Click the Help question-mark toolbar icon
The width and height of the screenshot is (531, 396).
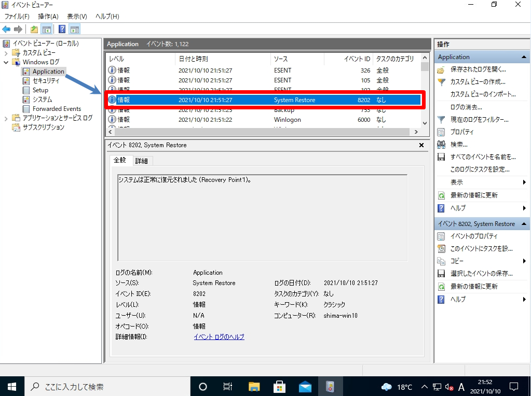coord(62,30)
